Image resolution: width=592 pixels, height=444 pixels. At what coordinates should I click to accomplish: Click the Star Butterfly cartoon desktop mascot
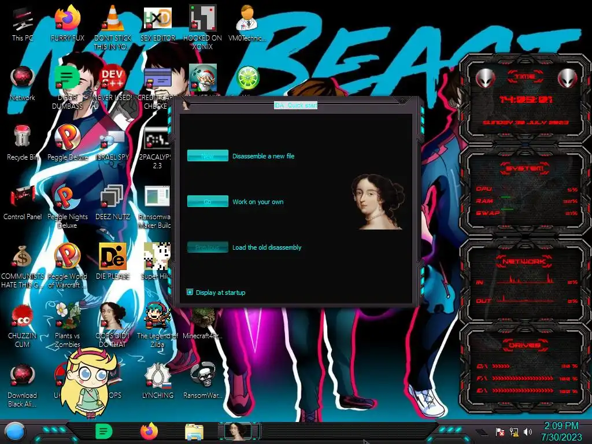click(x=89, y=382)
